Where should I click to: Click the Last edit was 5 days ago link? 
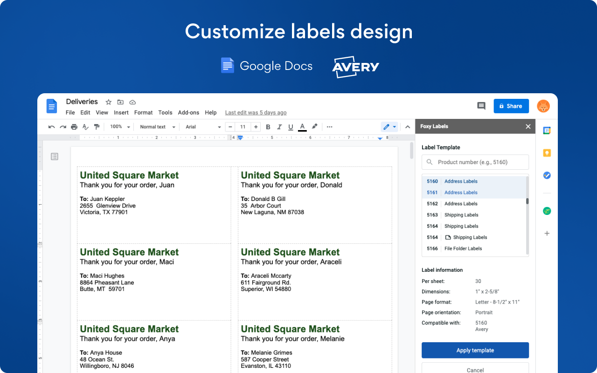pyautogui.click(x=256, y=112)
